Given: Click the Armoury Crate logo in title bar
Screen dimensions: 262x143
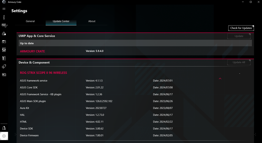Looking at the screenshot, I should pyautogui.click(x=4, y=2).
